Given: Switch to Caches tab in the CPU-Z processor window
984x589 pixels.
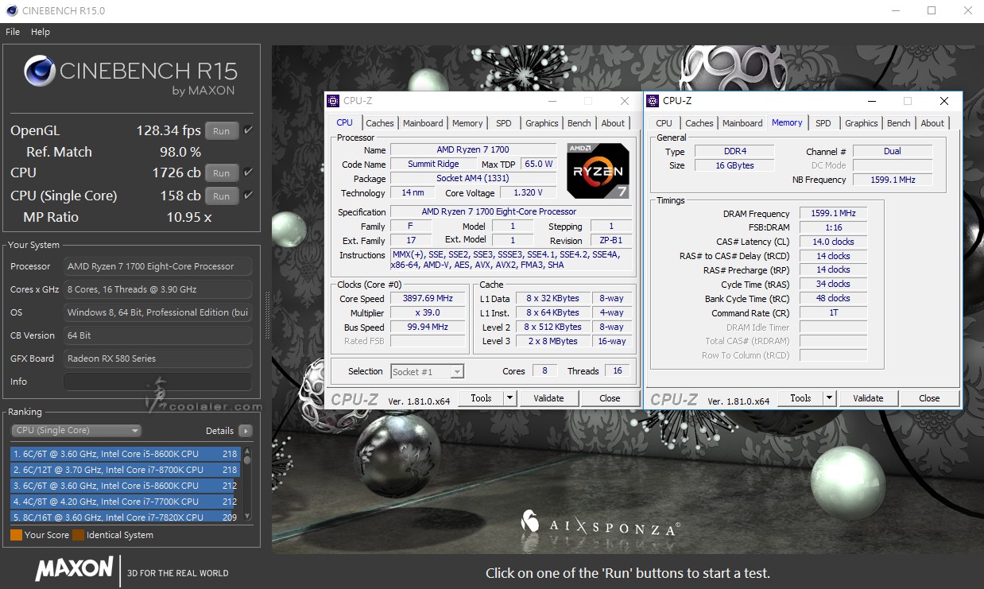Looking at the screenshot, I should click(379, 123).
